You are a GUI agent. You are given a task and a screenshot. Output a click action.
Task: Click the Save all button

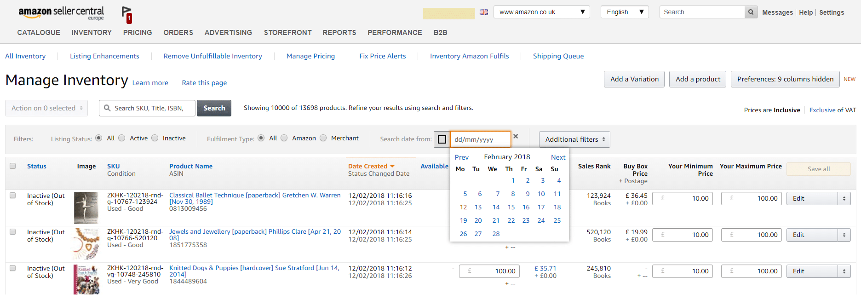tap(819, 169)
